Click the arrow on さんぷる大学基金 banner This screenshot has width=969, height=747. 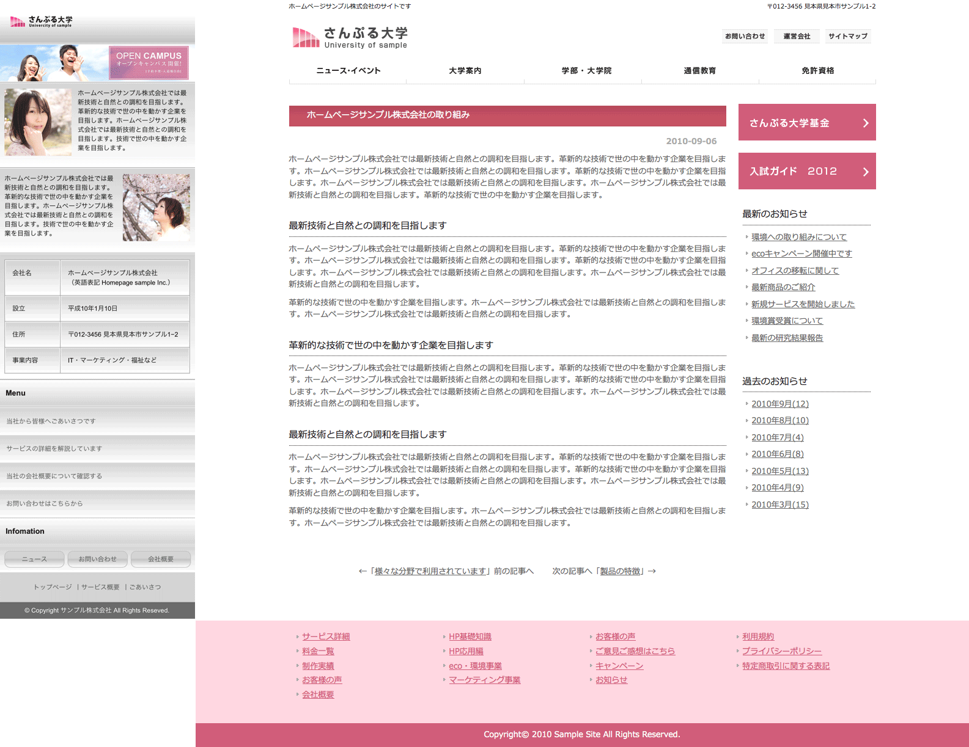pyautogui.click(x=865, y=123)
